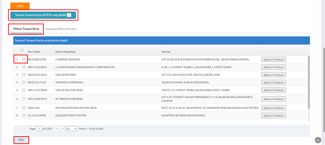The width and height of the screenshot is (325, 145).
Task: Jump to last page of the table
Action: 62,129
